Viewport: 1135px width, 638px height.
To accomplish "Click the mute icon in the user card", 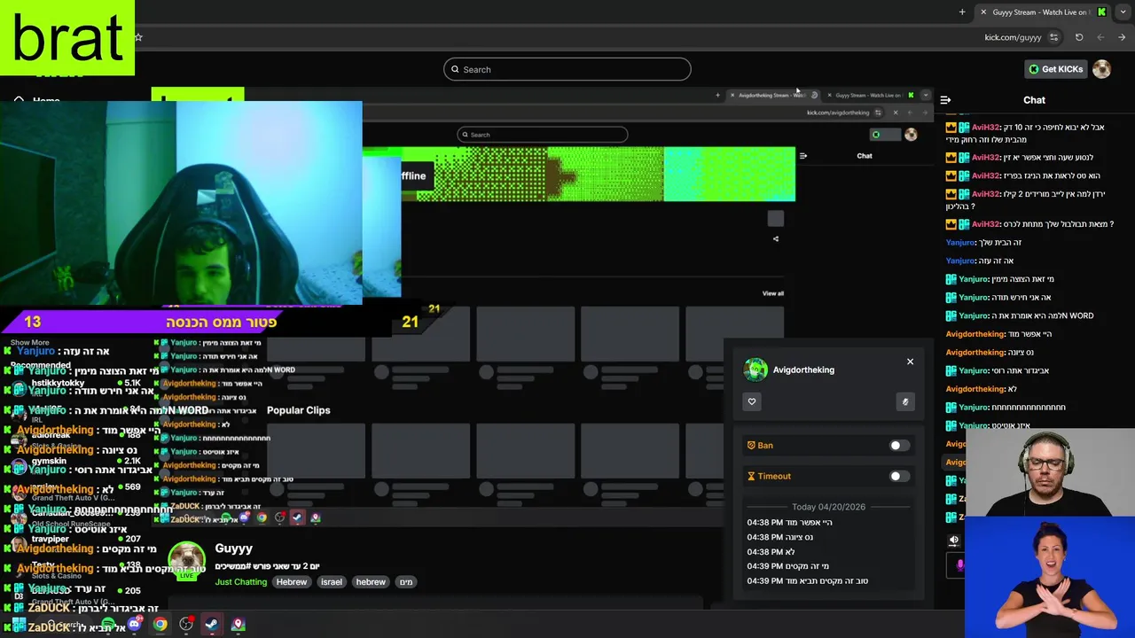I will point(905,401).
